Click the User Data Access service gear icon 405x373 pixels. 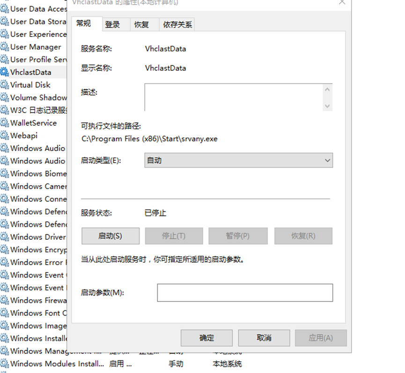[4, 9]
